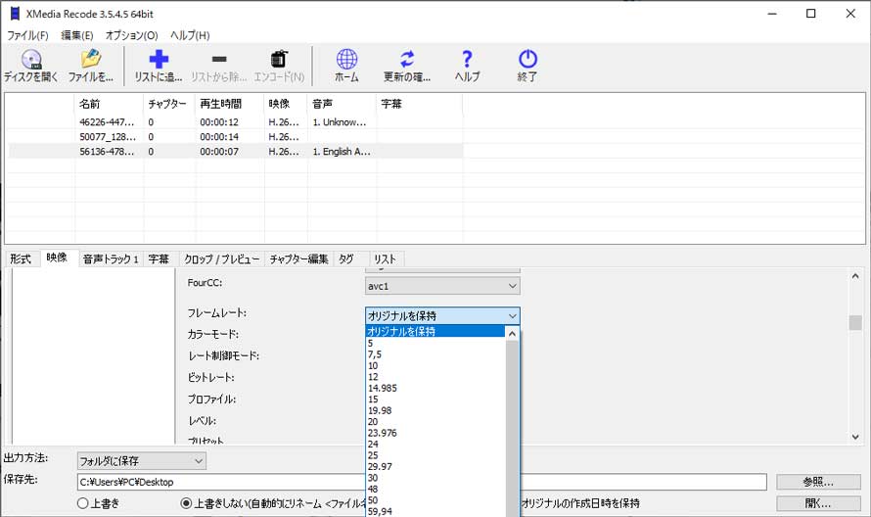Choose 29.97 frame rate option
This screenshot has height=517, width=871.
point(435,466)
